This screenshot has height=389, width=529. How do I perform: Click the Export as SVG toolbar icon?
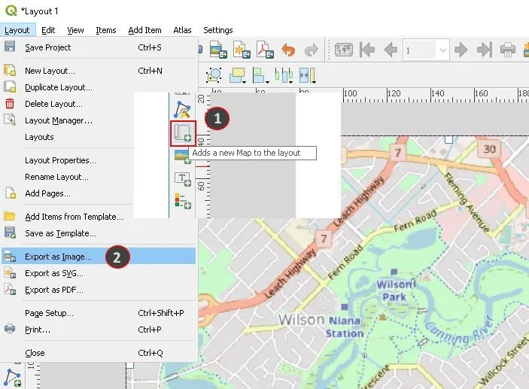[242, 50]
